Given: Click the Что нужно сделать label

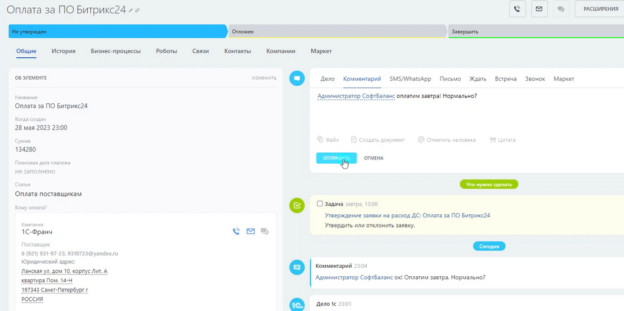Looking at the screenshot, I should click(489, 184).
